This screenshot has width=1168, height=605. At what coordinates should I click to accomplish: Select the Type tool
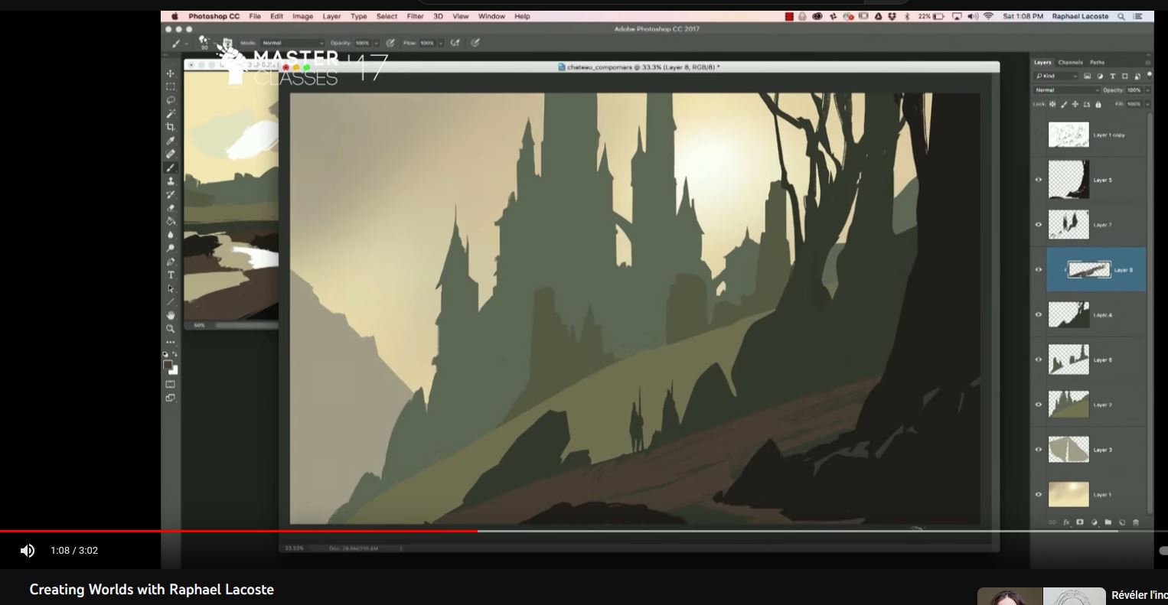(x=171, y=275)
